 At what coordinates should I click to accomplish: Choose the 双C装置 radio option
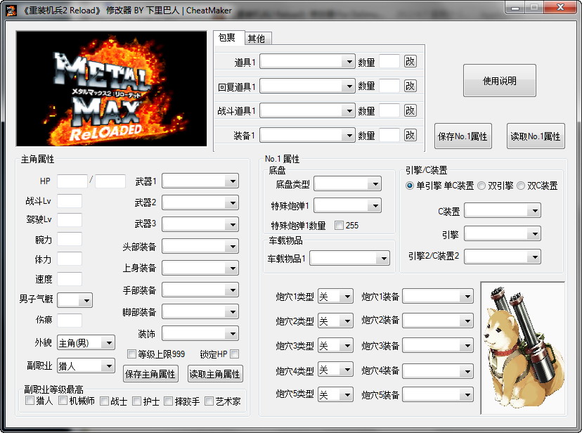(x=521, y=186)
